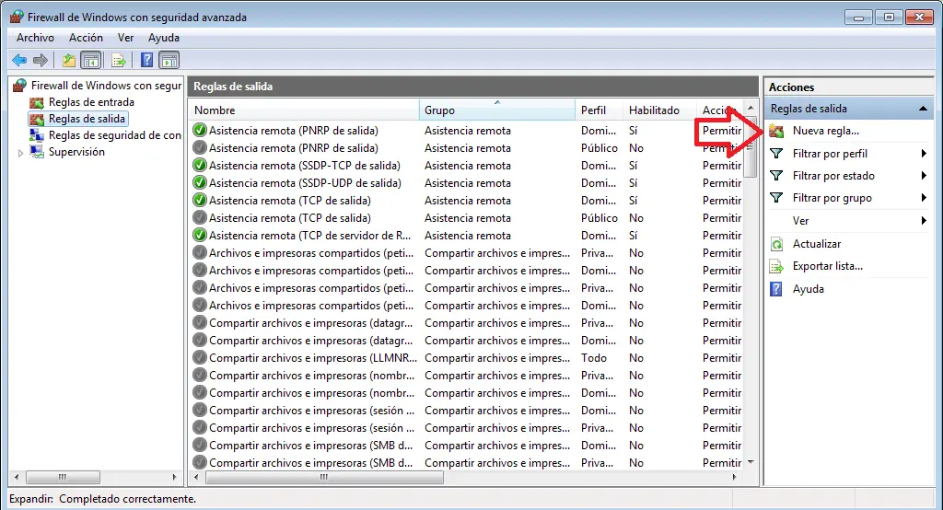
Task: Click the Firewall de Windows root node icon
Action: click(20, 86)
